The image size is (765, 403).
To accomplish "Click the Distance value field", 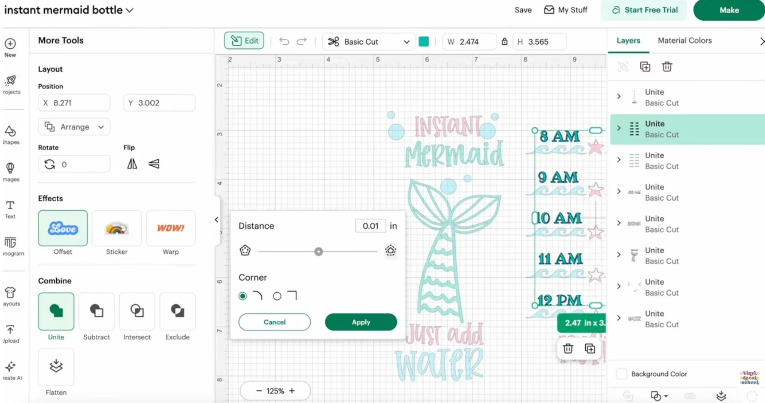I will point(371,226).
